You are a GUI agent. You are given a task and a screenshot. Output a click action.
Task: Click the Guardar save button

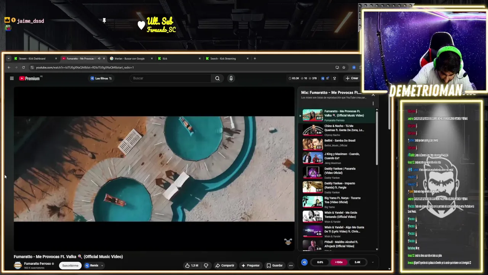coord(274,265)
